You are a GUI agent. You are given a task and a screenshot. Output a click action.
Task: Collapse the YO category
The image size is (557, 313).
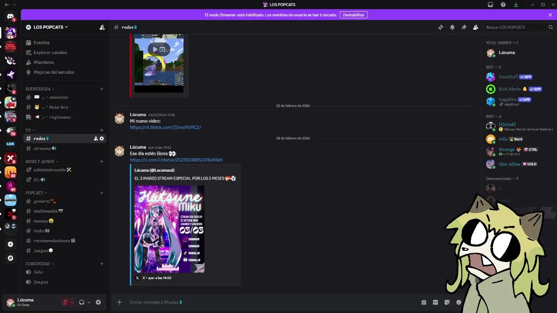(x=30, y=130)
